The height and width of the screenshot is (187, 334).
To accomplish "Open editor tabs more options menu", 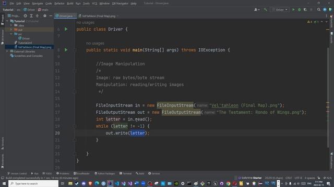I will pyautogui.click(x=326, y=16).
